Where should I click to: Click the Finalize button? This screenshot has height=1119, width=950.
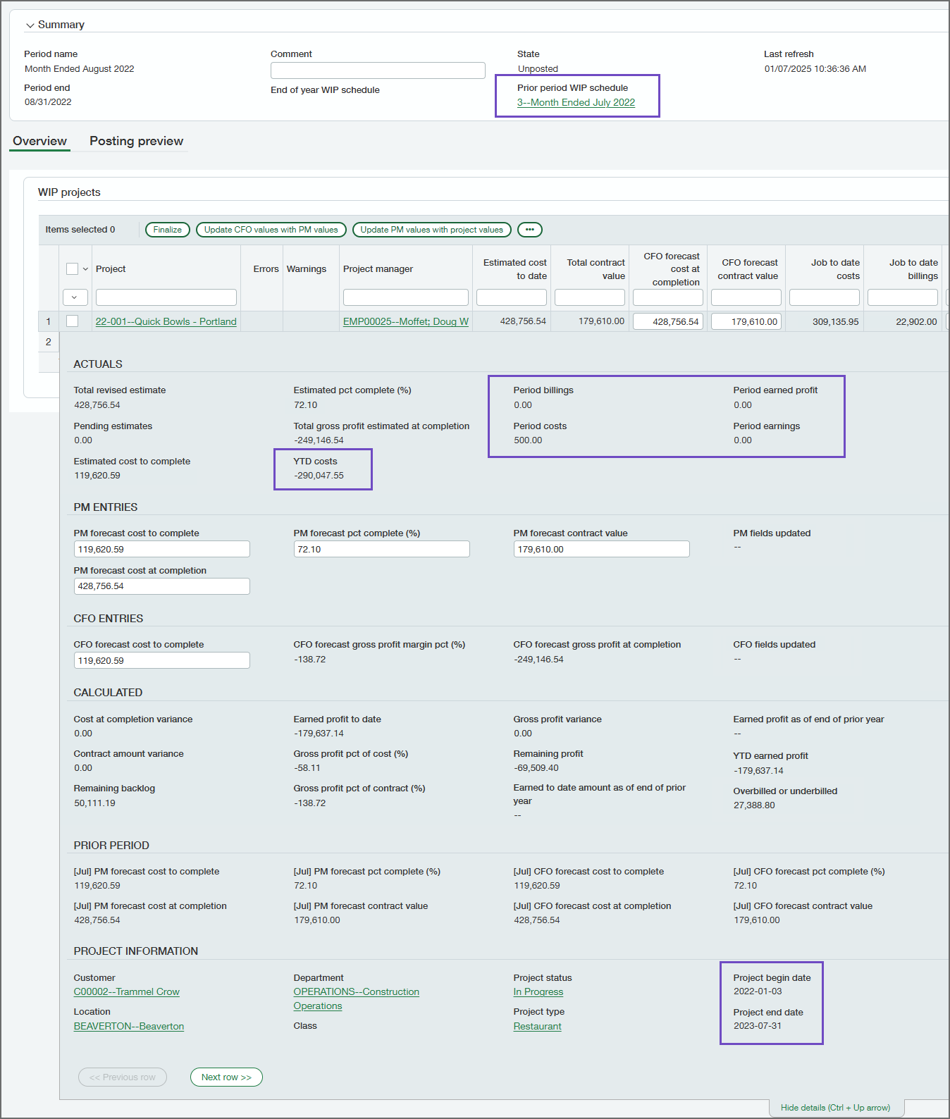coord(167,230)
